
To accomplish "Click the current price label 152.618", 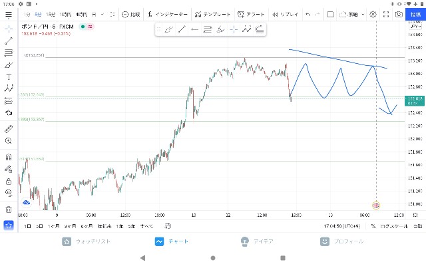I will click(x=415, y=100).
